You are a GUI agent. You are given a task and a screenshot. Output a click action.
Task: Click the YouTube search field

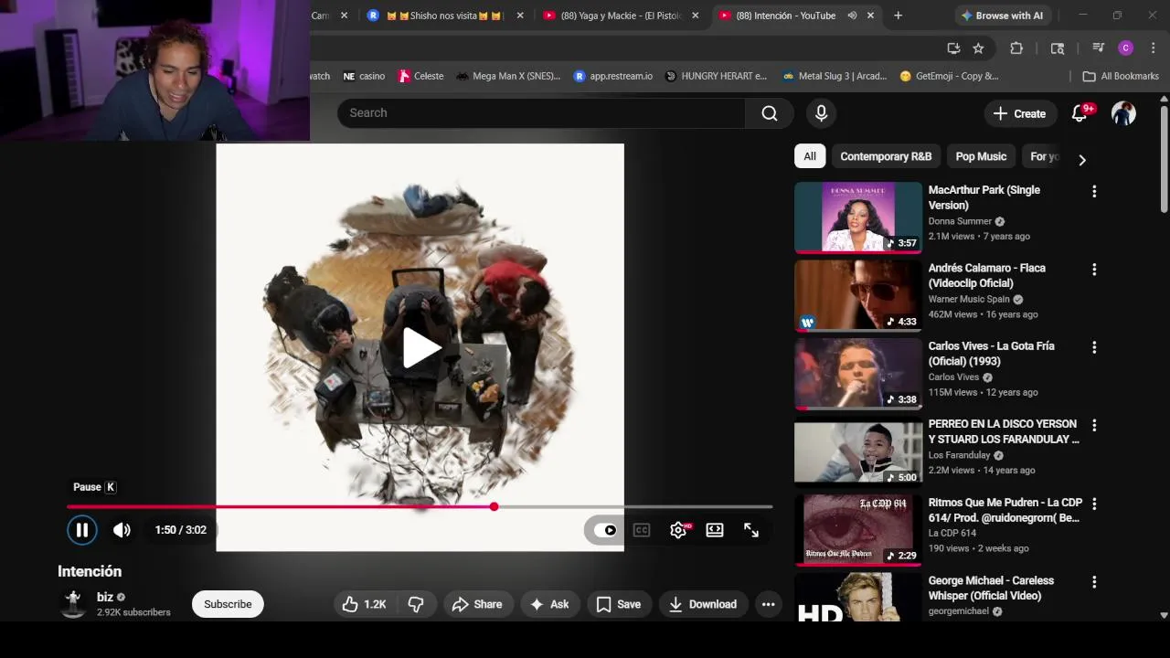pyautogui.click(x=542, y=112)
